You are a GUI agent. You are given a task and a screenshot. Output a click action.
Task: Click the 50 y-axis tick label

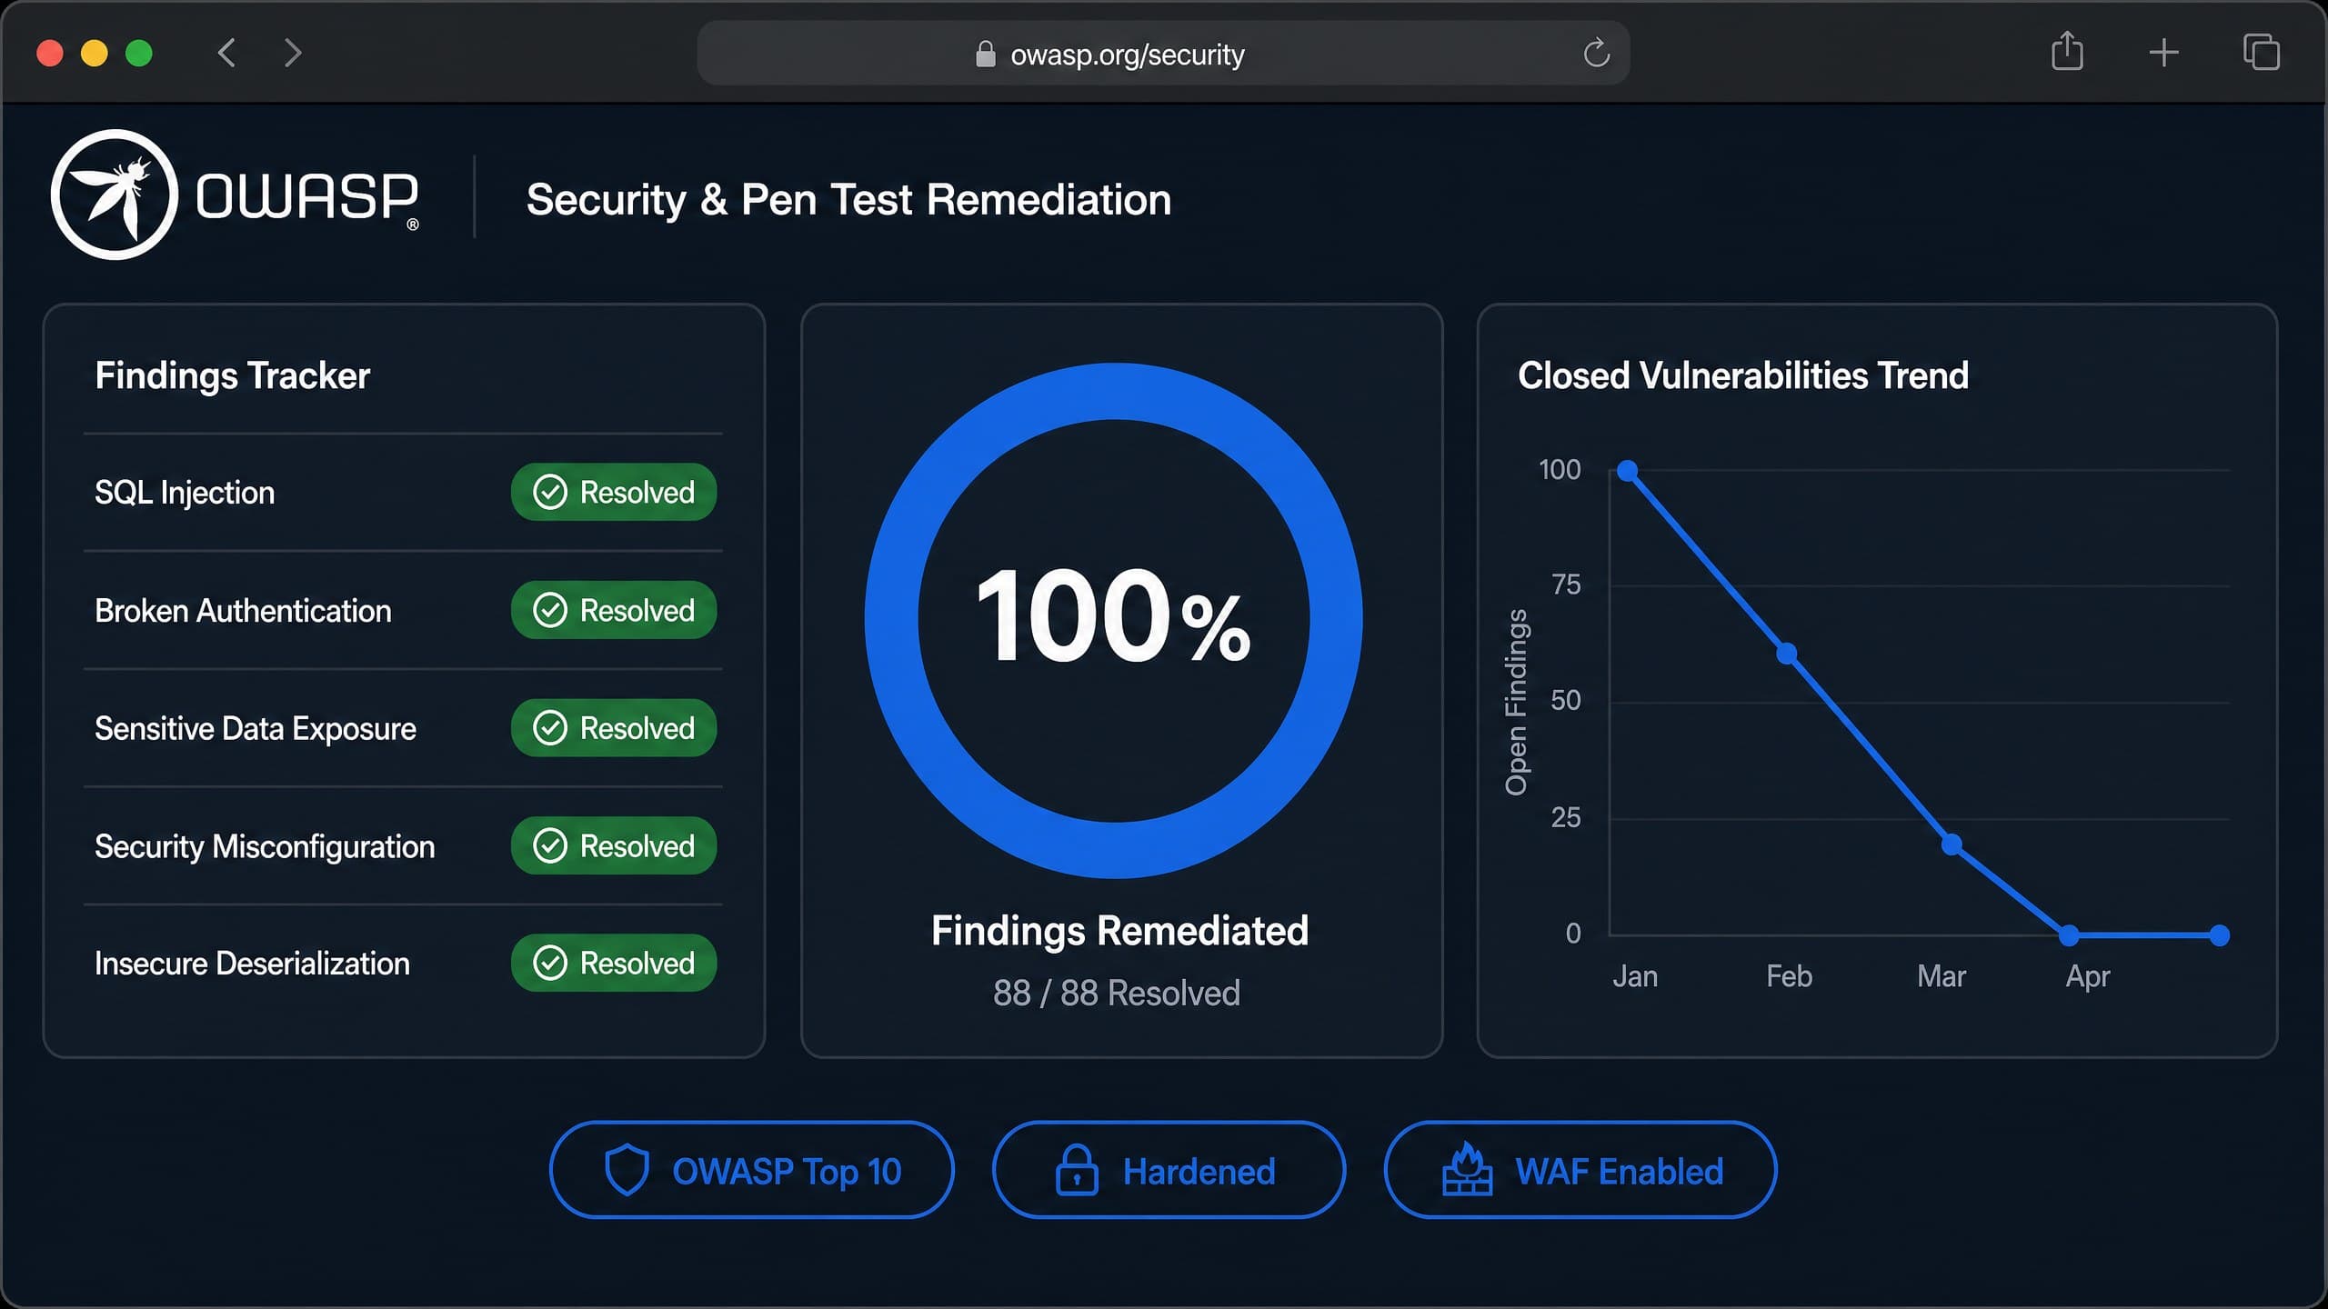(x=1566, y=701)
